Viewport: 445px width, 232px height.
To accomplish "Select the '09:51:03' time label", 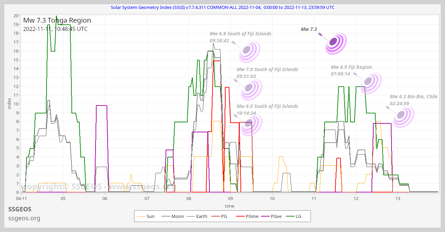I will pyautogui.click(x=246, y=76).
